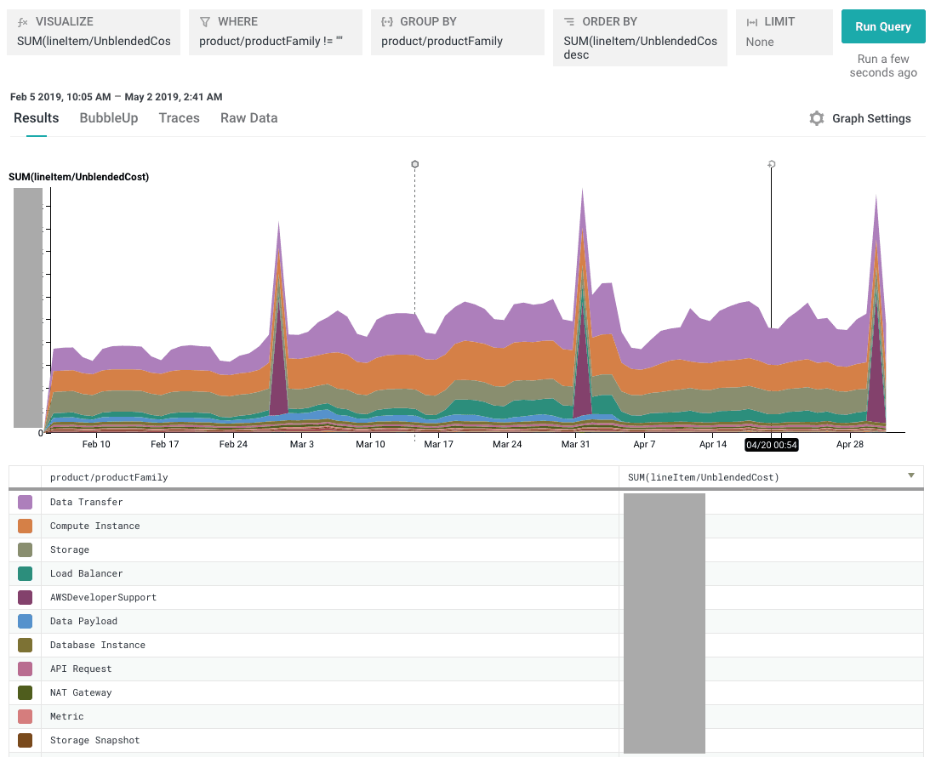
Task: Click the LIMIT range icon
Action: click(x=751, y=21)
